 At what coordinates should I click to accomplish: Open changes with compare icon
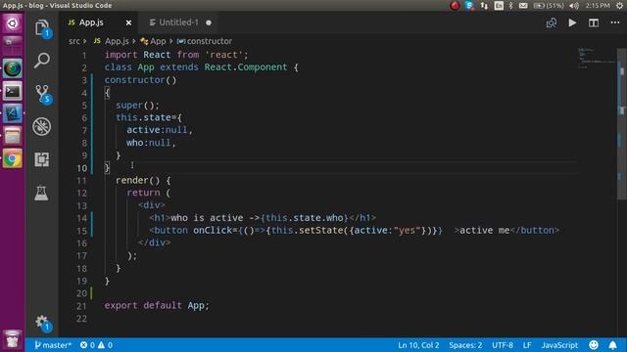(551, 22)
